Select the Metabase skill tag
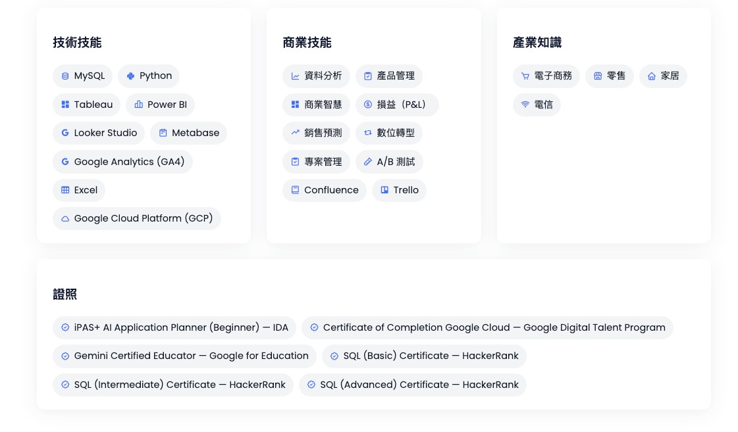This screenshot has height=432, width=738. tap(188, 133)
